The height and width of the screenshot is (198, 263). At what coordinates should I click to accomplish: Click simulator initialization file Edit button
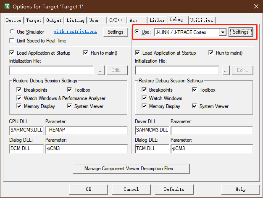(117, 70)
